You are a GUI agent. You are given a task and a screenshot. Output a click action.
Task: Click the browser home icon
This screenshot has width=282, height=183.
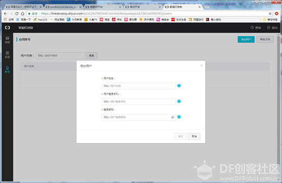point(22,13)
